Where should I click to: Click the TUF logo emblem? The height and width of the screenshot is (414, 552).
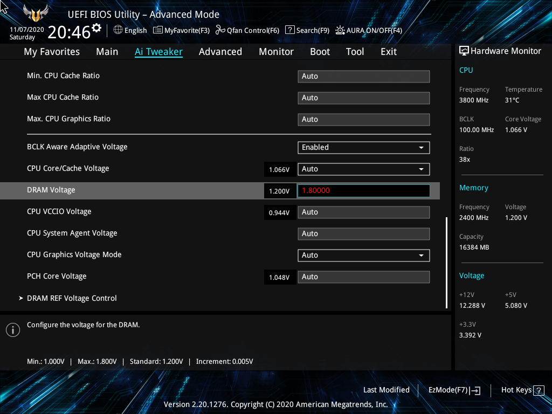pyautogui.click(x=36, y=13)
